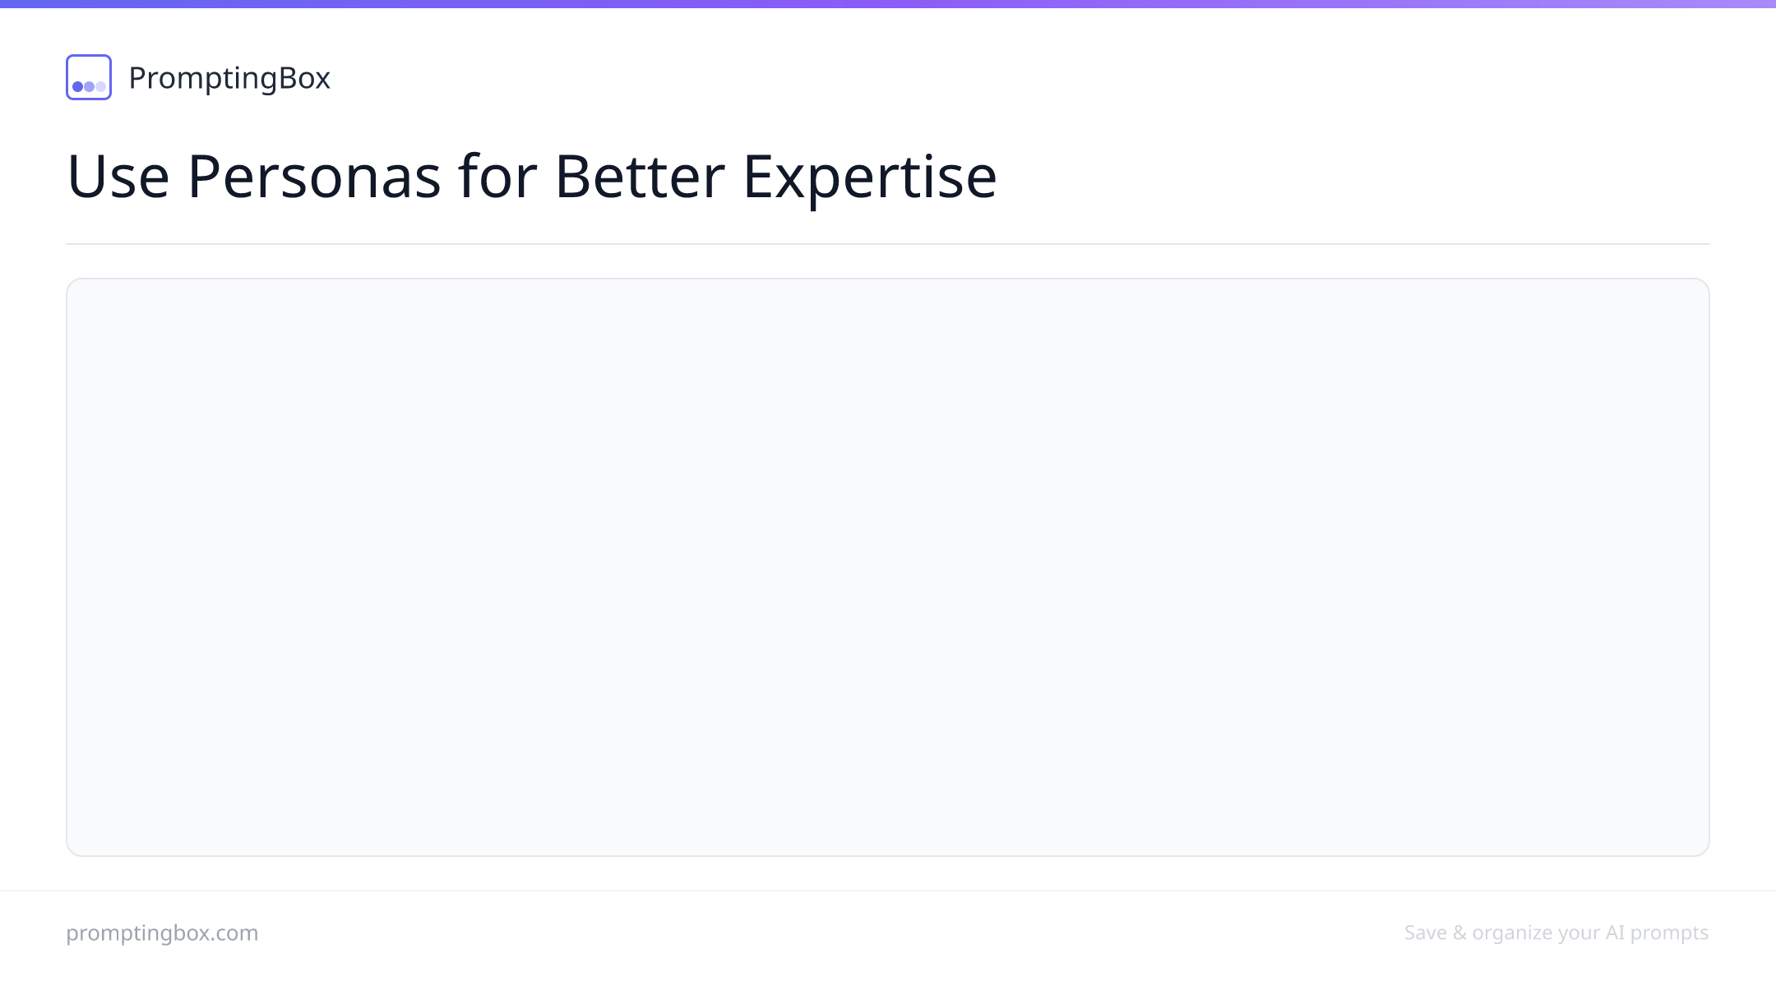Click the word 'for' in the heading
1776x986 pixels.
[x=498, y=176]
